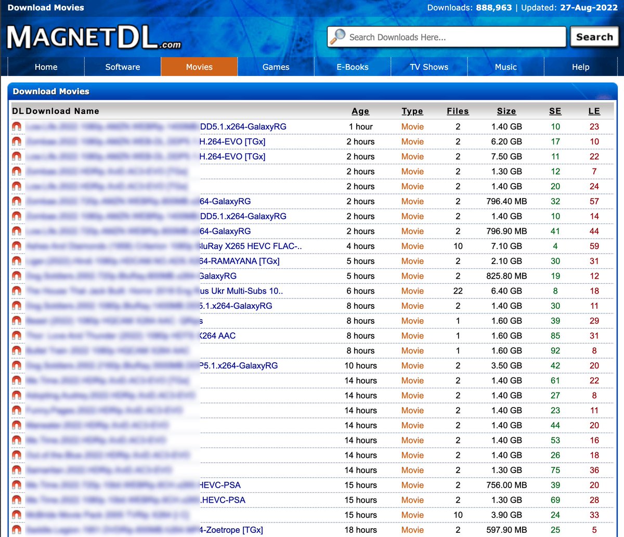Open the download ending in X265 HEVC FLAC
This screenshot has width=624, height=537.
click(x=164, y=246)
